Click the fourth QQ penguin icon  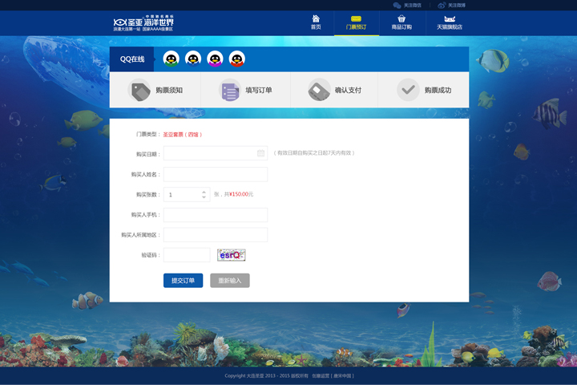(236, 59)
